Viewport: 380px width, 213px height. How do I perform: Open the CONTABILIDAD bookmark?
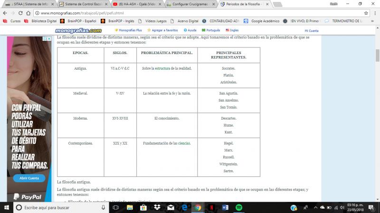click(221, 21)
